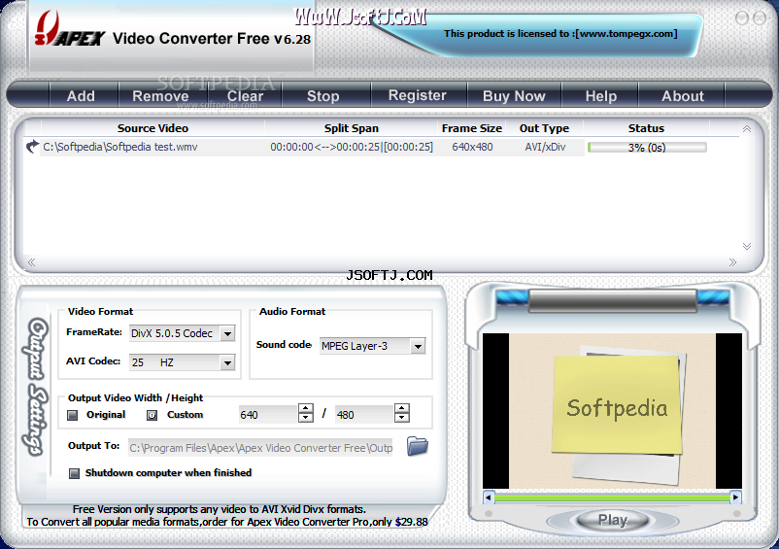Enable Shutdown computer when finished

pos(74,473)
